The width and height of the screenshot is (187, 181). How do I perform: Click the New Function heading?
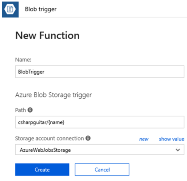(x=48, y=35)
